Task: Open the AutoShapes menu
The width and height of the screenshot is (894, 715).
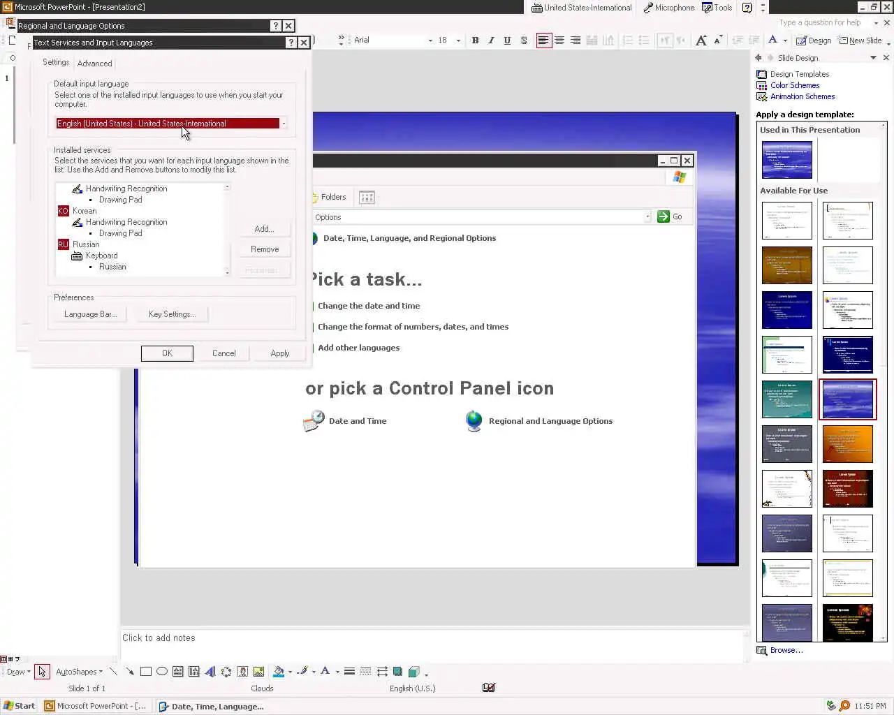Action: point(79,672)
